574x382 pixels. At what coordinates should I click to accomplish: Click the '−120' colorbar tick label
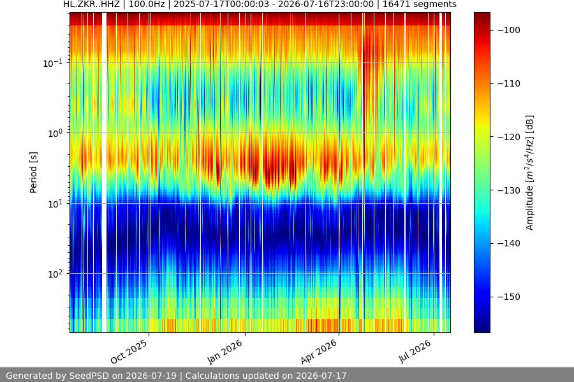pyautogui.click(x=509, y=137)
